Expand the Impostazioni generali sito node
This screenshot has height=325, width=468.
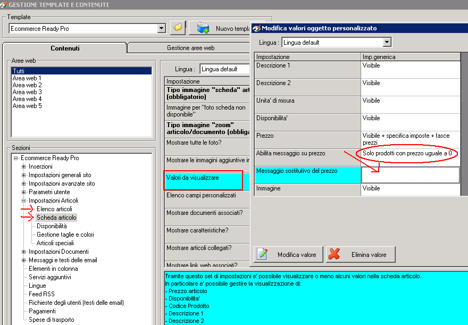click(x=23, y=175)
